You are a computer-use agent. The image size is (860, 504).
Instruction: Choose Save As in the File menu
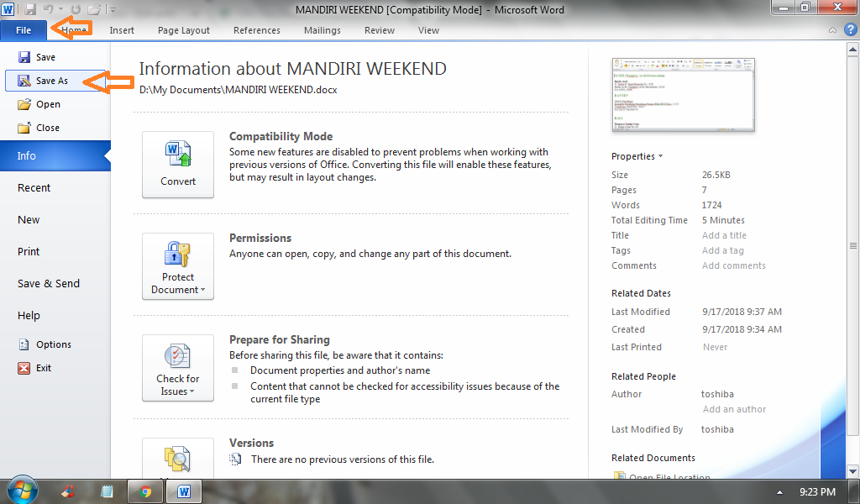[55, 81]
